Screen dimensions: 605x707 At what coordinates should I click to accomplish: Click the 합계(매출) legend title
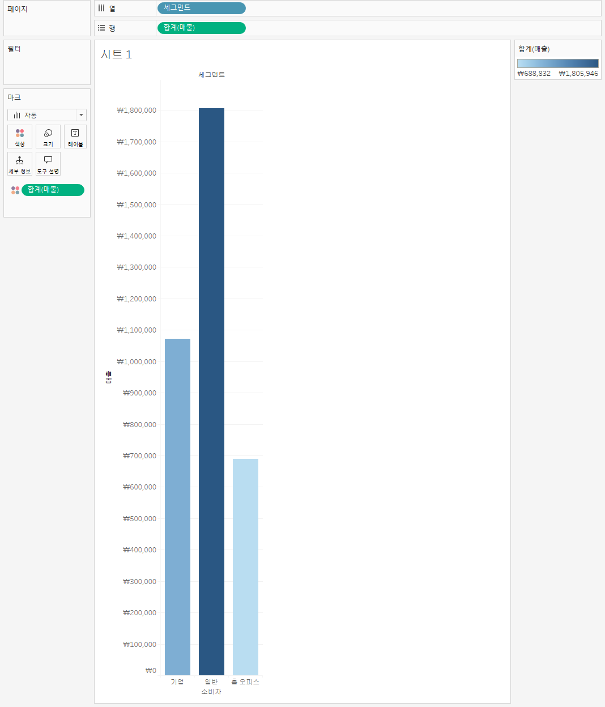click(x=534, y=49)
